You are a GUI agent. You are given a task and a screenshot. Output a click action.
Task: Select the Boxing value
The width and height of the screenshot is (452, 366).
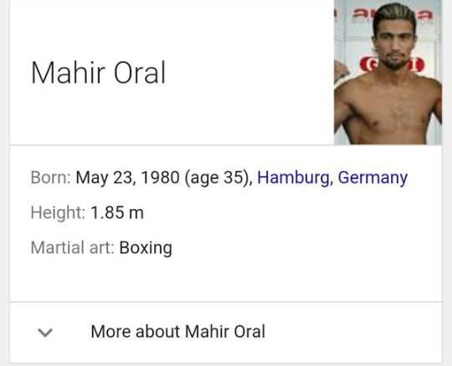(x=146, y=248)
